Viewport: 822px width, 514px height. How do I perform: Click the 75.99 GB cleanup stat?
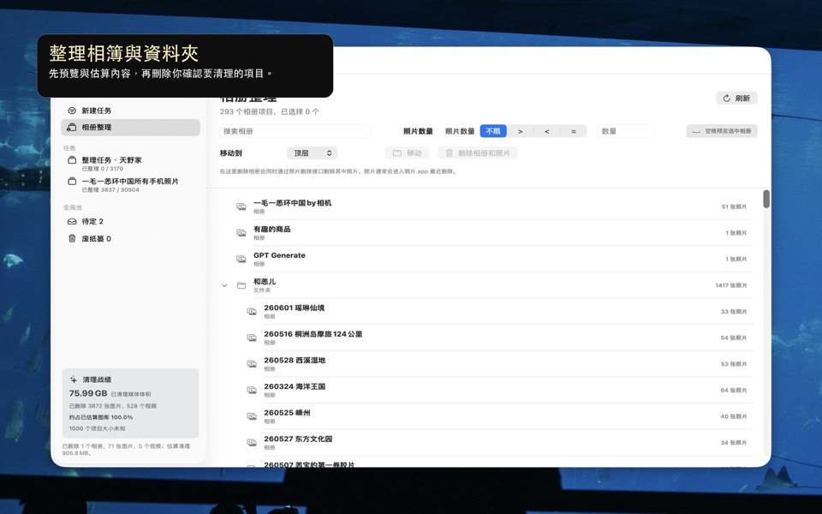coord(88,393)
